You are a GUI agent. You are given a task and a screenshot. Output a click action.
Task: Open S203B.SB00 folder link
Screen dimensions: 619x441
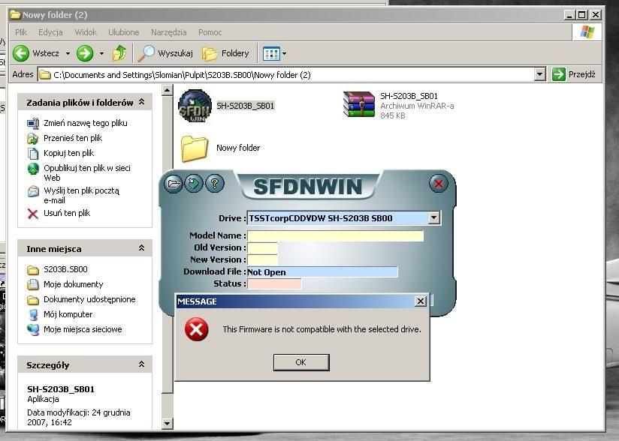click(x=65, y=269)
